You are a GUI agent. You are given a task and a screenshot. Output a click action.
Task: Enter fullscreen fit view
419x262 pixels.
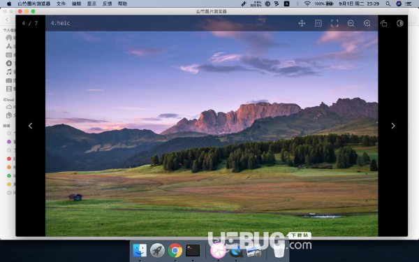tap(335, 23)
